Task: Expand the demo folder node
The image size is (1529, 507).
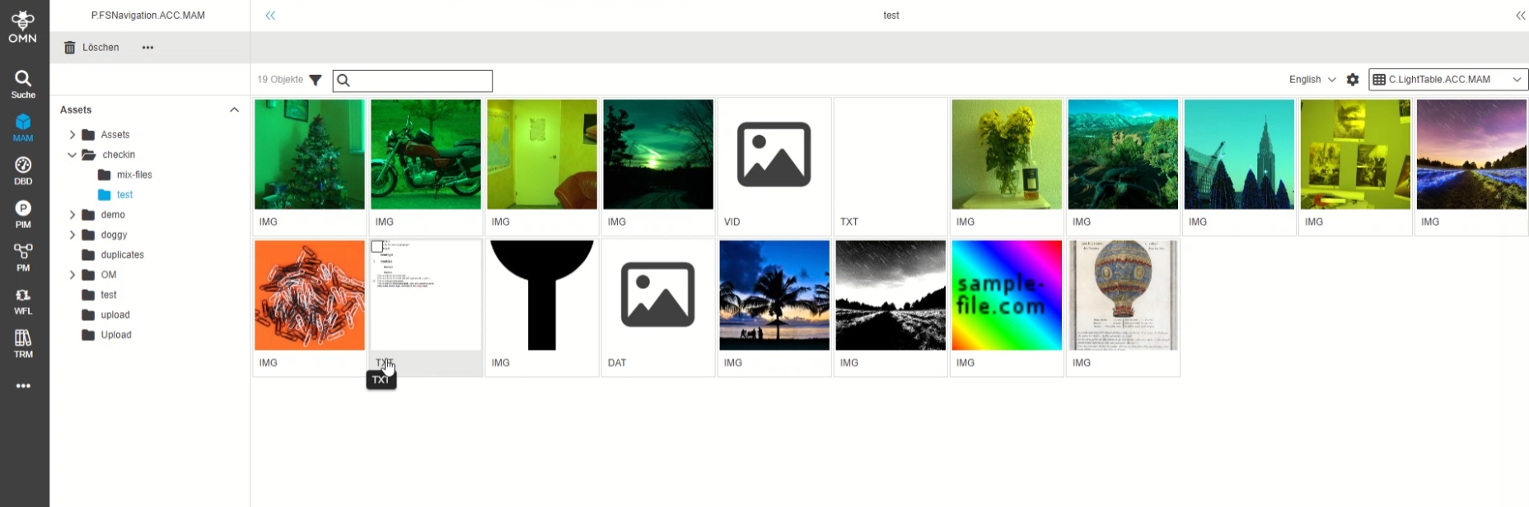Action: [x=72, y=215]
